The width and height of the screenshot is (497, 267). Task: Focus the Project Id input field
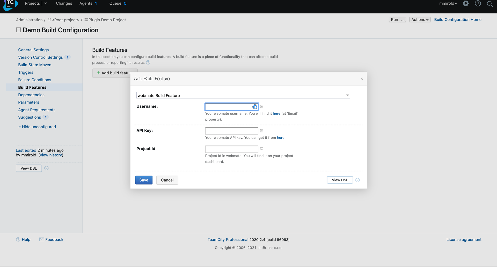[232, 149]
